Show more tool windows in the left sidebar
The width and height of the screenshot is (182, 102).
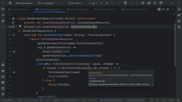coord(3,27)
